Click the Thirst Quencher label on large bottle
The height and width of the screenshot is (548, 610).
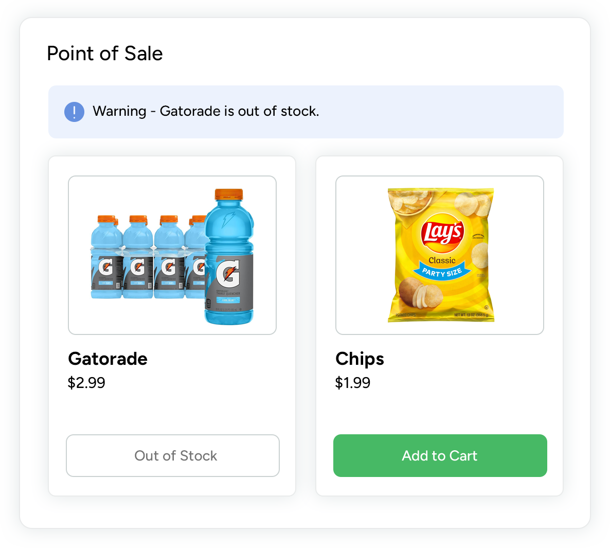tap(228, 294)
